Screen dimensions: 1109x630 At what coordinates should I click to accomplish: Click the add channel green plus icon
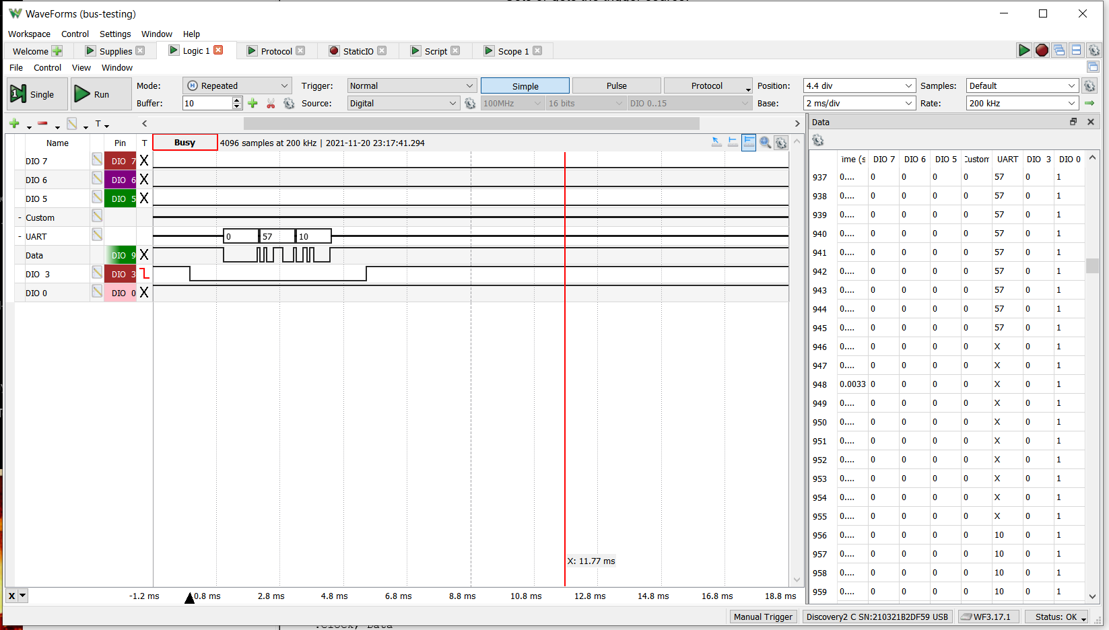[x=14, y=123]
